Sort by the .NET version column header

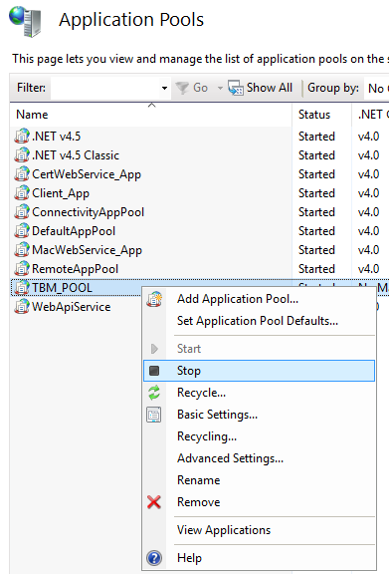[x=370, y=115]
